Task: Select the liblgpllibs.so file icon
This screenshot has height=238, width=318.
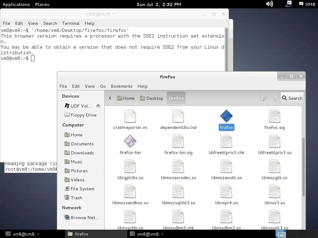Action: [130, 166]
